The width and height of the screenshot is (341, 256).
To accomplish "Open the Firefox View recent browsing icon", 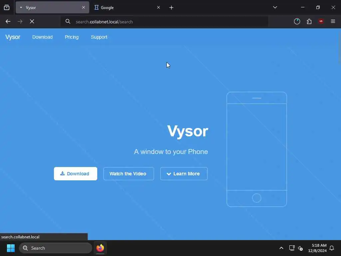I will (7, 7).
